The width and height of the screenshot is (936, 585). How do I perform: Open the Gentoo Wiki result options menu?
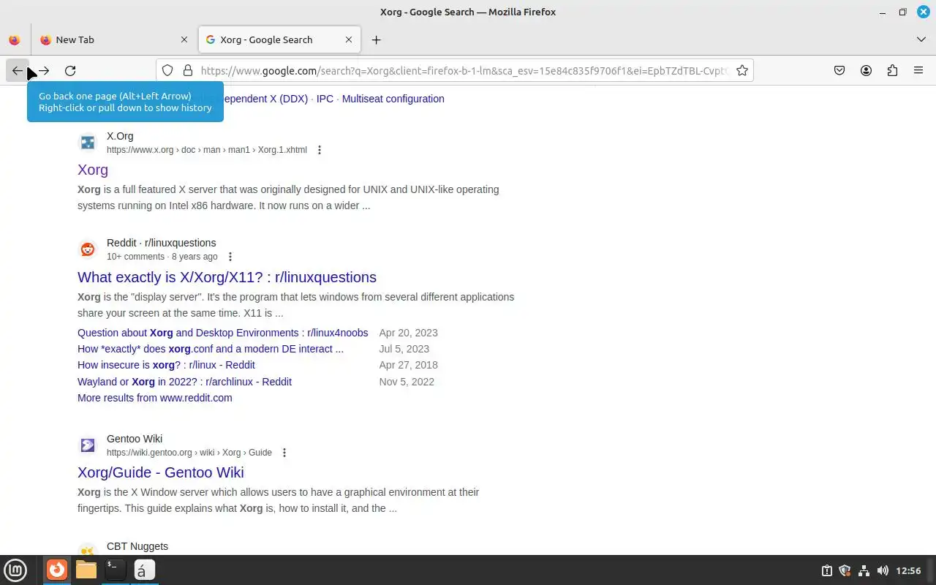284,453
